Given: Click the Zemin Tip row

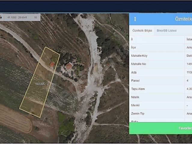Looking at the screenshot, I should pos(161,114).
